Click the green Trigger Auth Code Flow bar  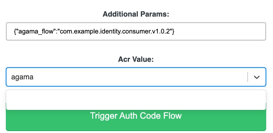pos(136,120)
